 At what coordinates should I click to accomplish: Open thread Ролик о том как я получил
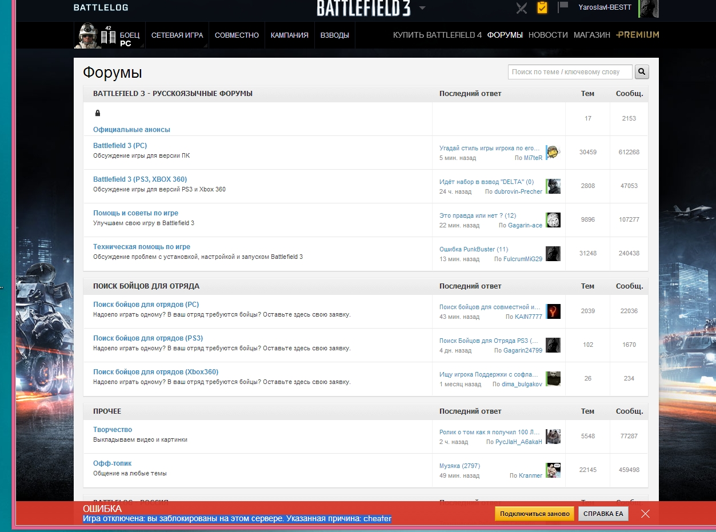pos(490,432)
